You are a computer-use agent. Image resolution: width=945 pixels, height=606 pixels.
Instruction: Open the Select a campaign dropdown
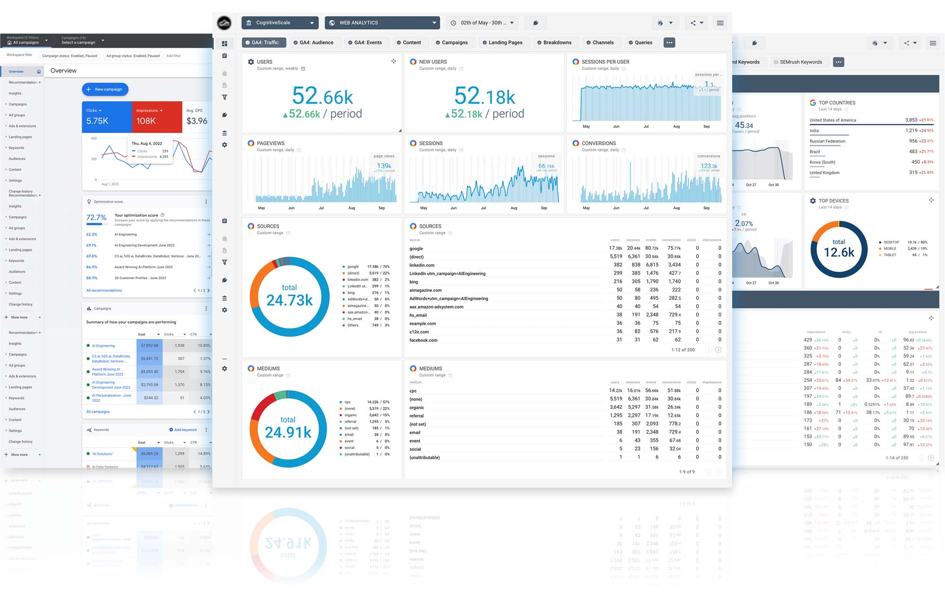click(x=82, y=40)
